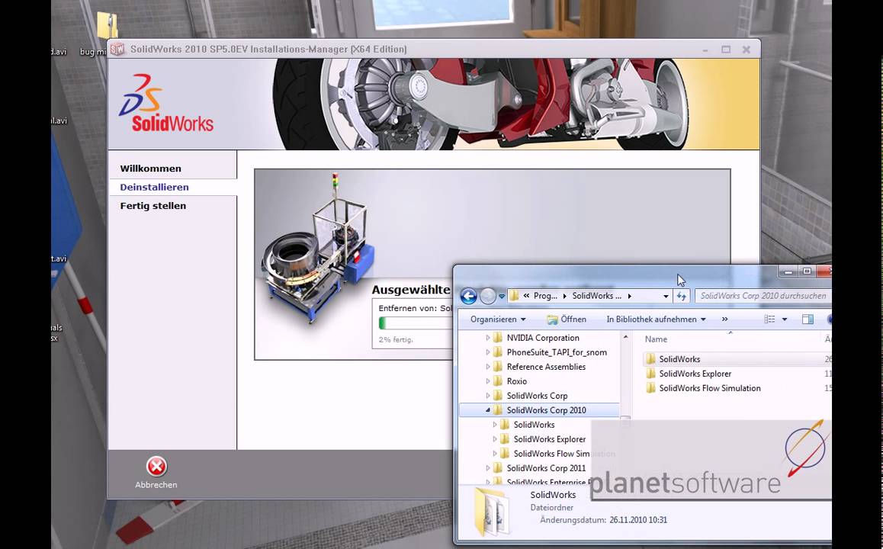883x549 pixels.
Task: Select the SolidWorks subfolder in the tree
Action: point(534,425)
